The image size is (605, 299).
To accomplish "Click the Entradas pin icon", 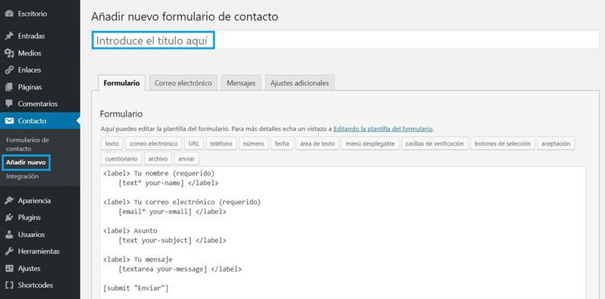I will [x=9, y=36].
